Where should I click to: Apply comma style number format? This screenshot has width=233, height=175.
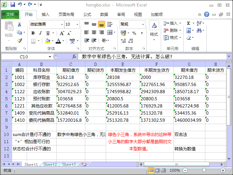[x=142, y=33]
